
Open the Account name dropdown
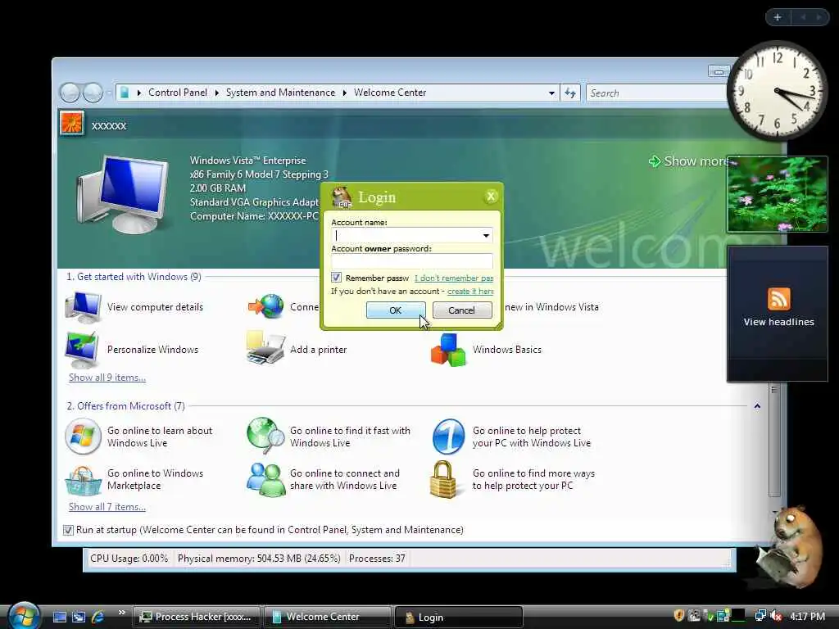(x=486, y=235)
